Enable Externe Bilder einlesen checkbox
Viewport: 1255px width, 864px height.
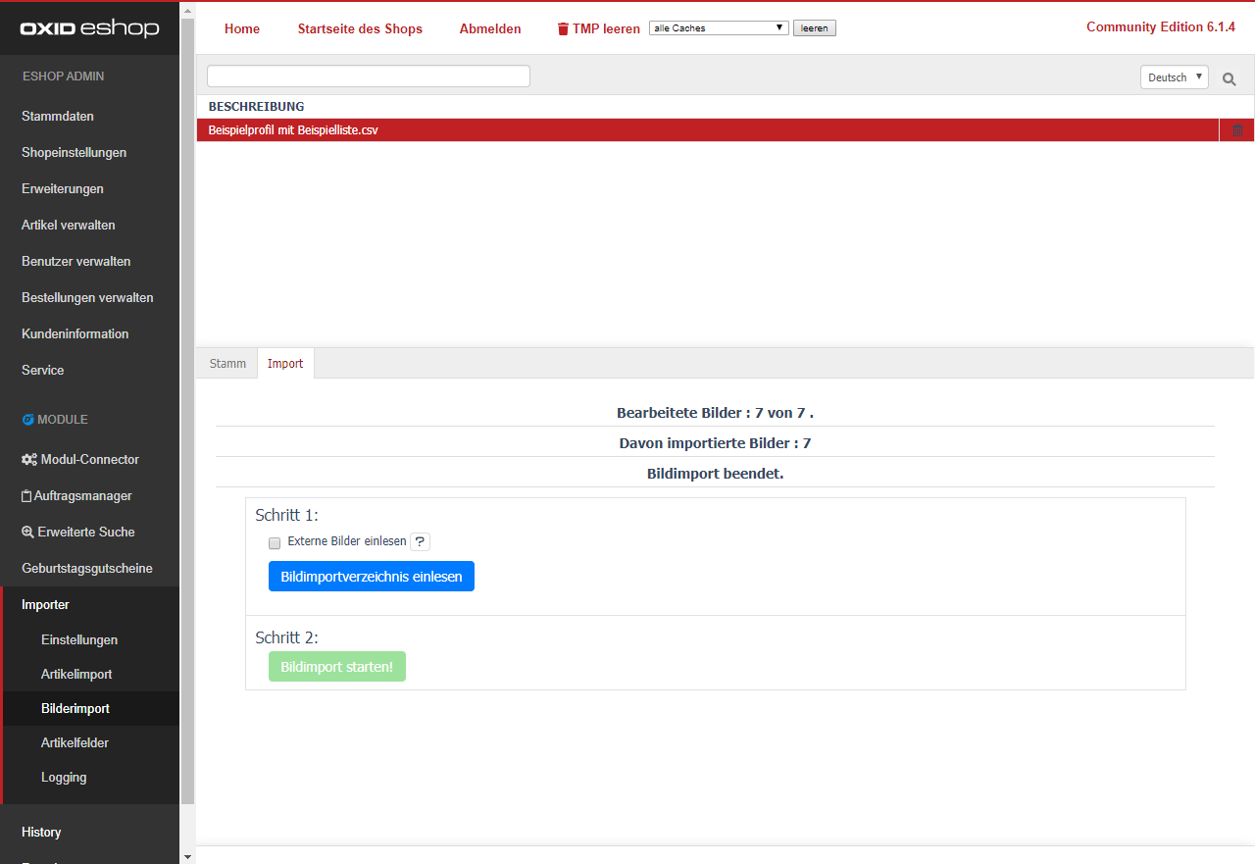tap(275, 542)
